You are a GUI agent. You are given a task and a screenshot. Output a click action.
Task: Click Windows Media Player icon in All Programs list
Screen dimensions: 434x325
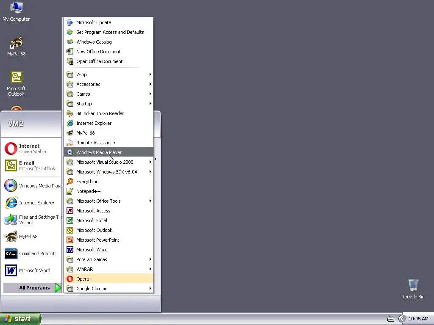point(70,152)
